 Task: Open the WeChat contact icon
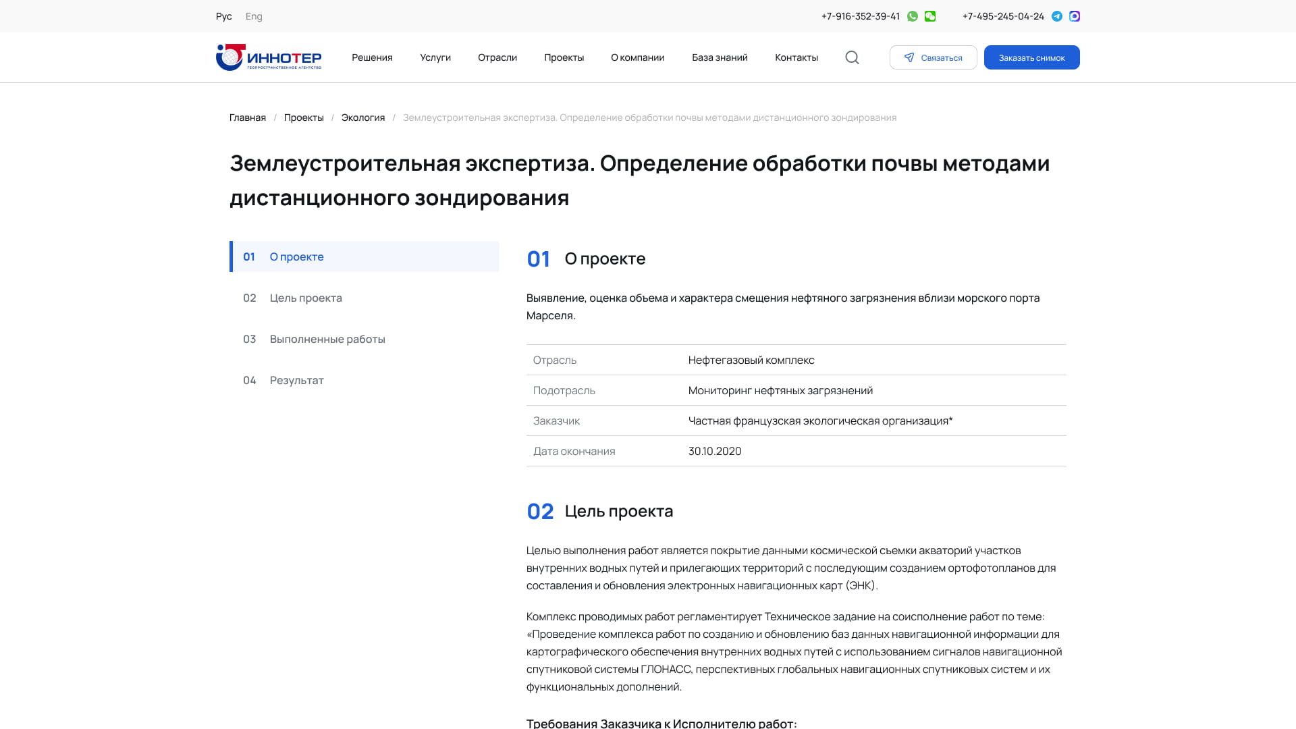930,16
